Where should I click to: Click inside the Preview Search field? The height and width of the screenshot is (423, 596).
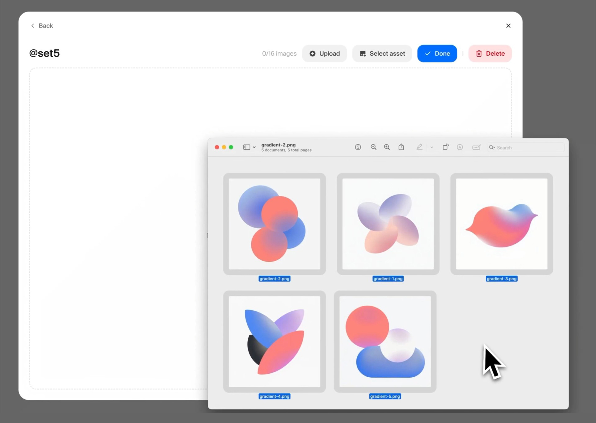(x=528, y=148)
